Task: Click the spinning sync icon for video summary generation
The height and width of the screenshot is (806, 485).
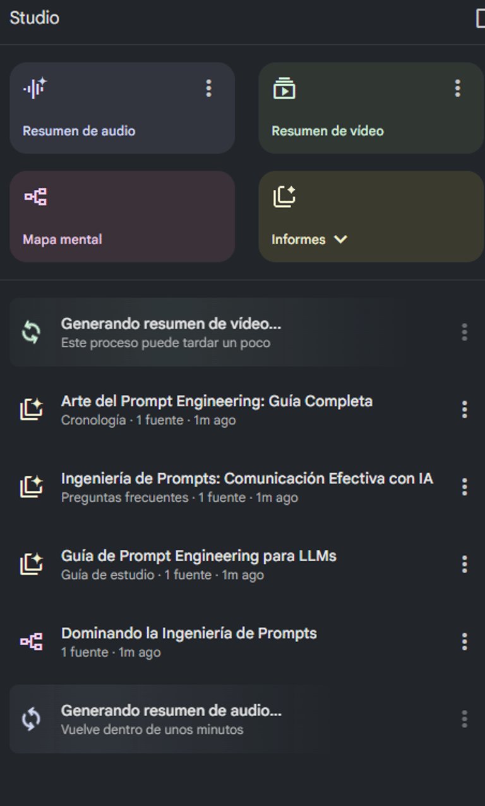Action: 31,332
